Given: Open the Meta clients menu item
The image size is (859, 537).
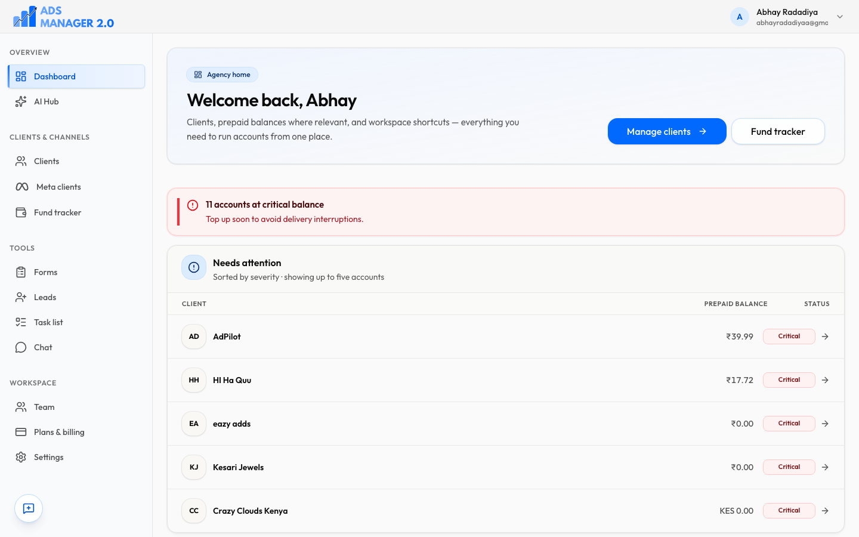Looking at the screenshot, I should coord(76,187).
